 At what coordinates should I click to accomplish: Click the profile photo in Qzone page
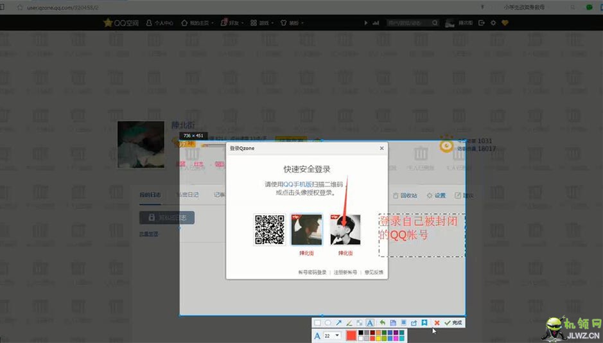tap(141, 145)
